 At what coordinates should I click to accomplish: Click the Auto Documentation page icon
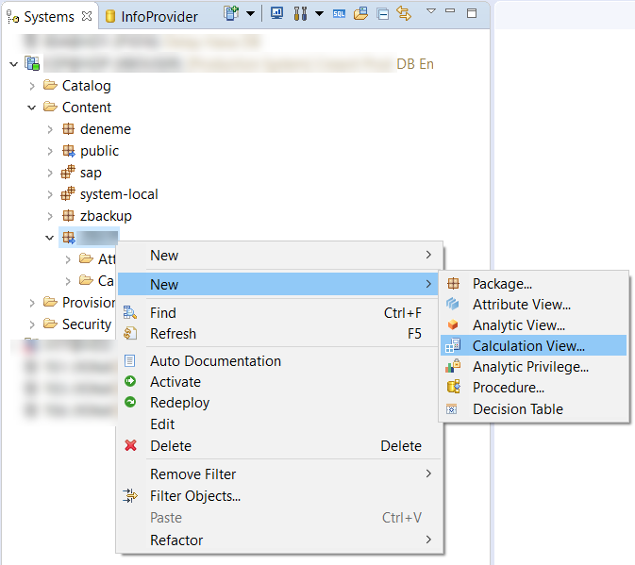click(129, 360)
